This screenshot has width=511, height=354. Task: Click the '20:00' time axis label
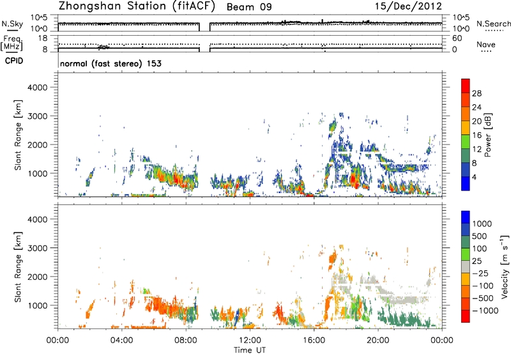click(378, 341)
